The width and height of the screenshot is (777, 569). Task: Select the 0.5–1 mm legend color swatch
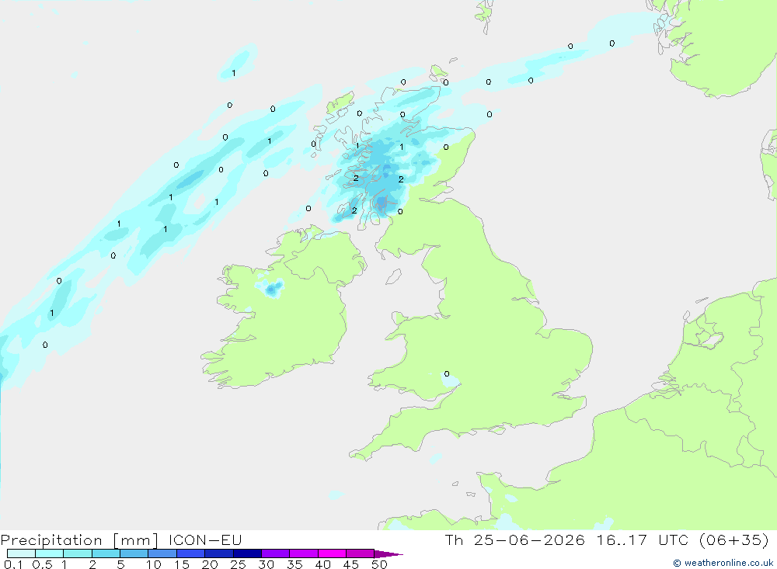[49, 553]
